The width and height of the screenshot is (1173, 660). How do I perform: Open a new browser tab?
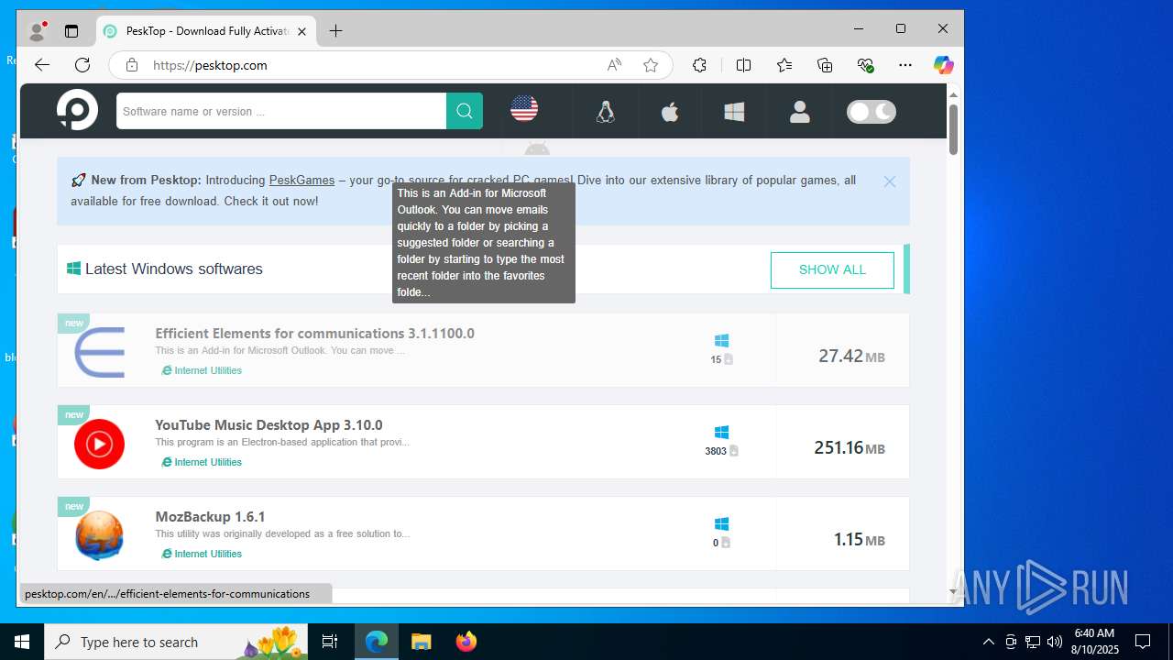click(x=335, y=31)
